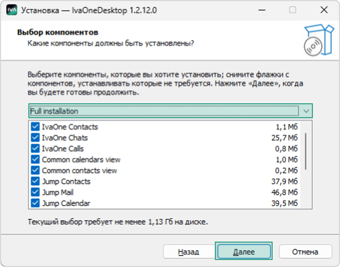Select the 25,7 Мб size value
This screenshot has height=267, width=340.
284,138
